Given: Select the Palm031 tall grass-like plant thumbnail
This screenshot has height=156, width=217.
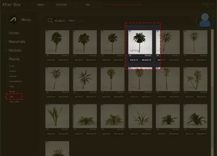Looking at the screenshot, I should pos(57,116).
